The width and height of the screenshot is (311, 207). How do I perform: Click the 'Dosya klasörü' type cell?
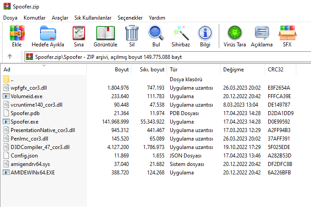(186, 79)
